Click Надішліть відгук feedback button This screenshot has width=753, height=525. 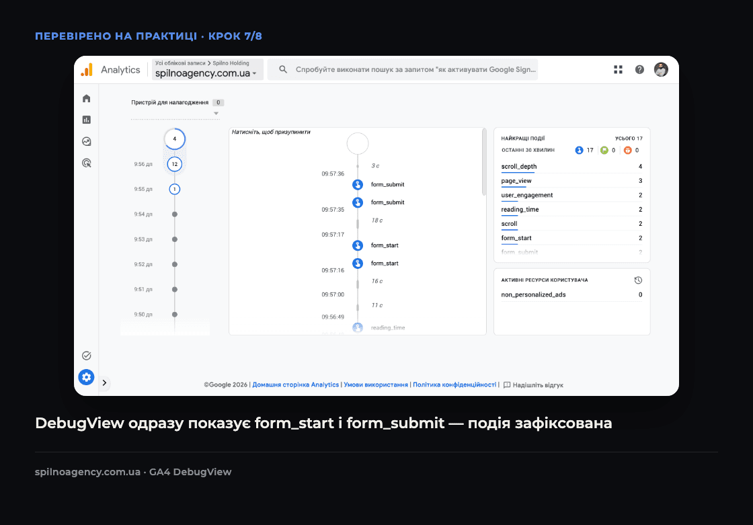[x=533, y=385]
